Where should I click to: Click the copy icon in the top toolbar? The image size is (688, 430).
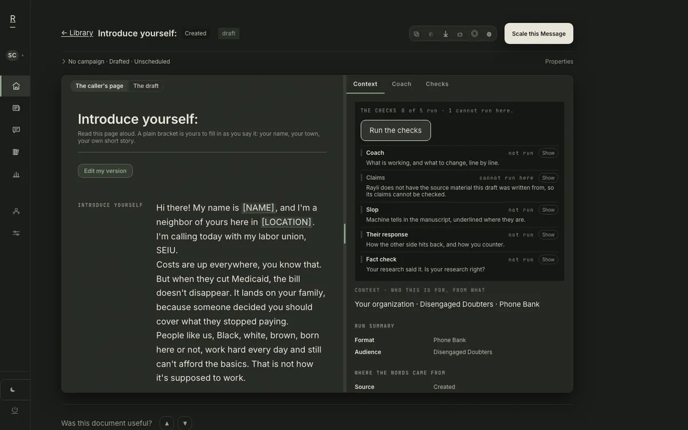(x=417, y=34)
